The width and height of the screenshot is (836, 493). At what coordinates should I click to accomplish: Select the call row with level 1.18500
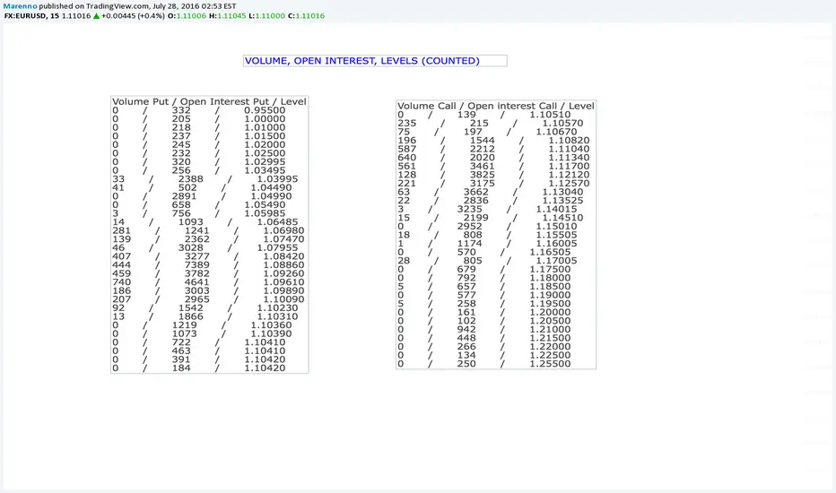[x=484, y=286]
